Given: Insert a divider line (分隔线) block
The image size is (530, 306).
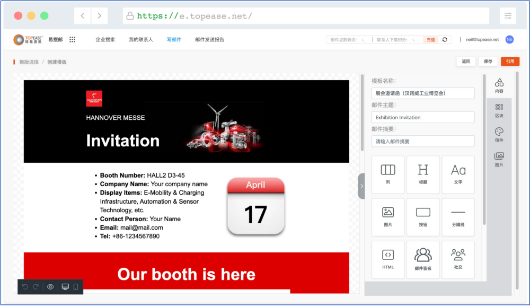Looking at the screenshot, I should [458, 217].
